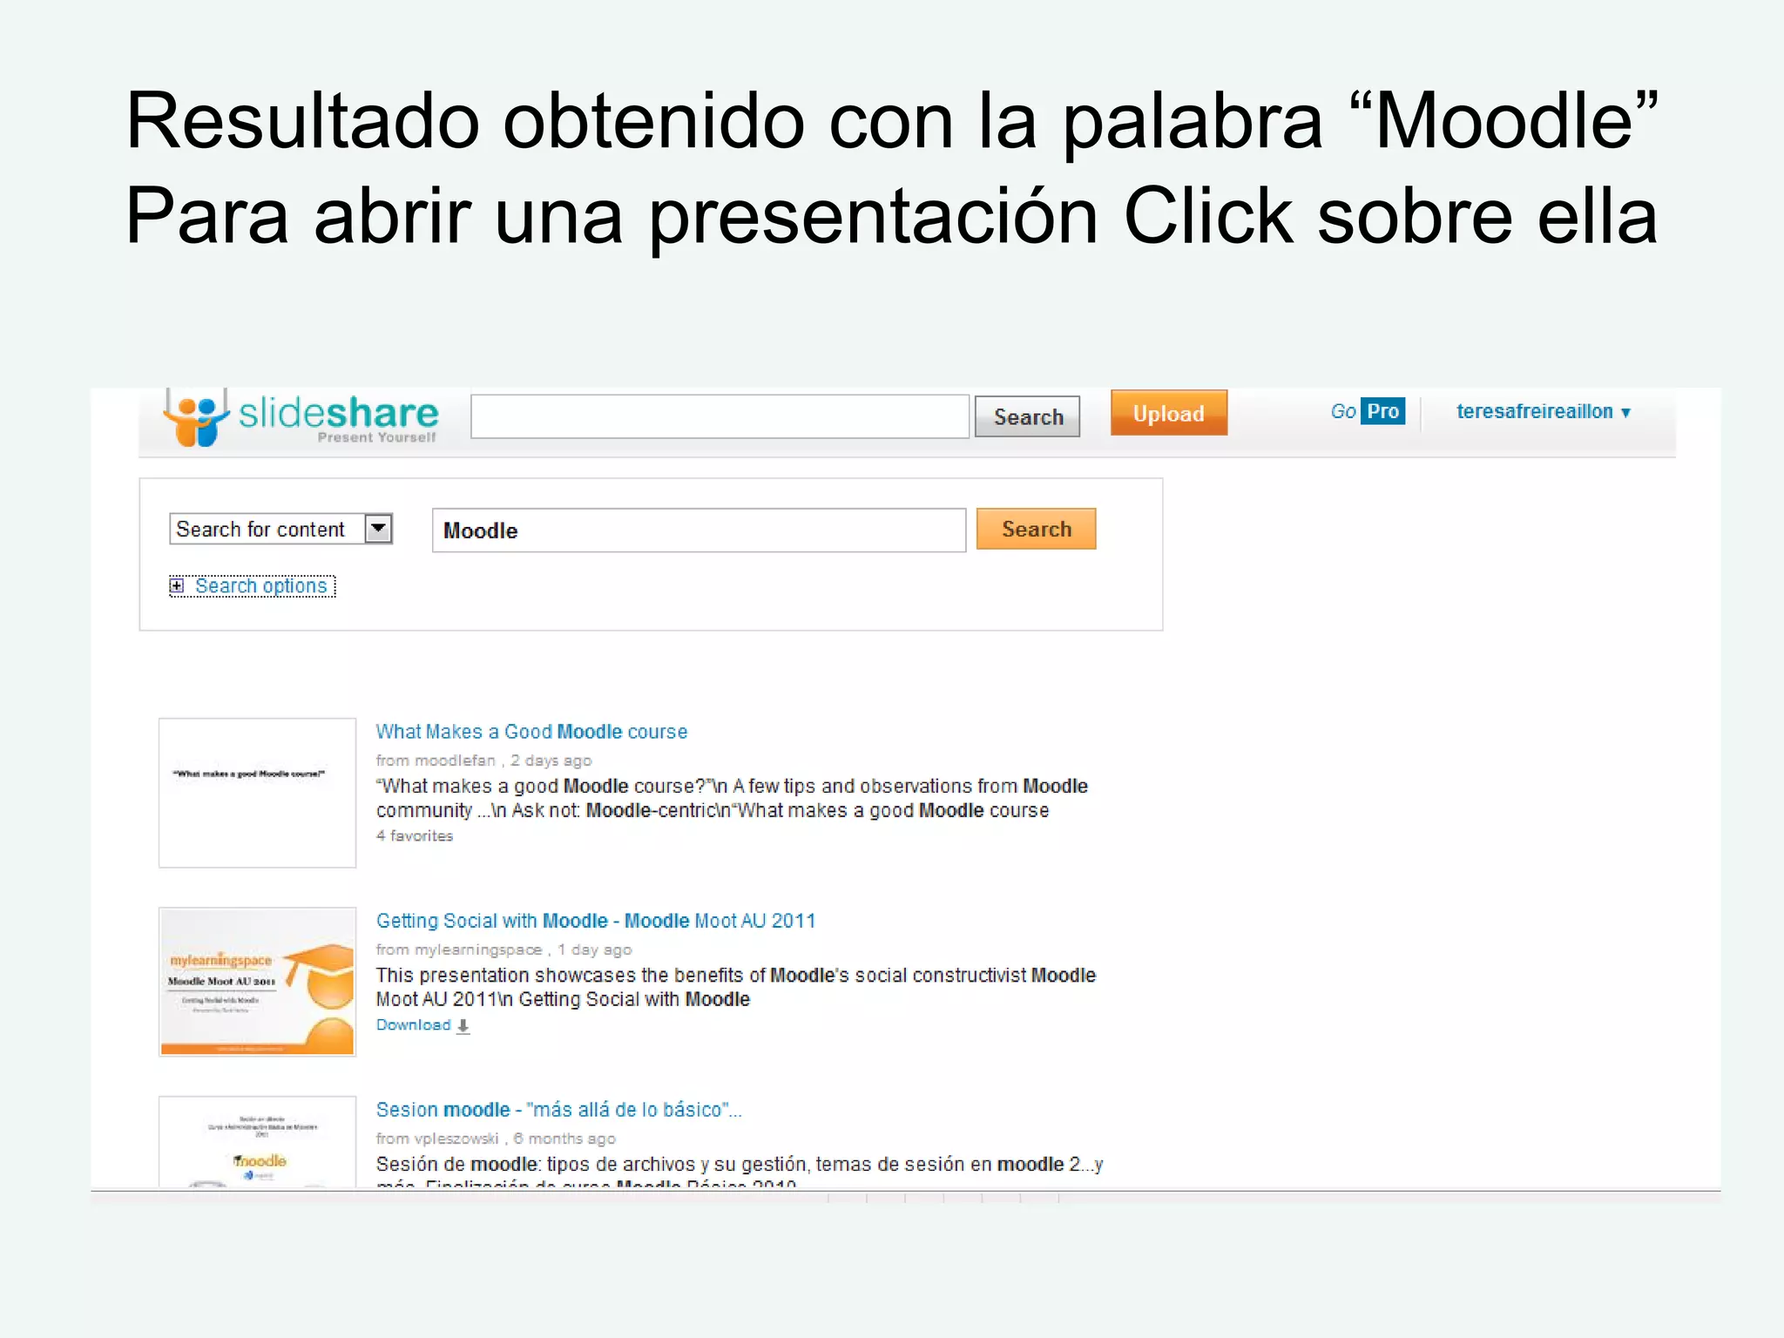Click the Sesion moodle presentation thumbnail
Viewport: 1784px width, 1338px height.
[257, 1142]
